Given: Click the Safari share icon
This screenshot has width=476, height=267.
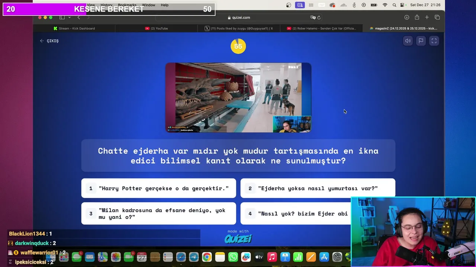Looking at the screenshot, I should pos(417,17).
